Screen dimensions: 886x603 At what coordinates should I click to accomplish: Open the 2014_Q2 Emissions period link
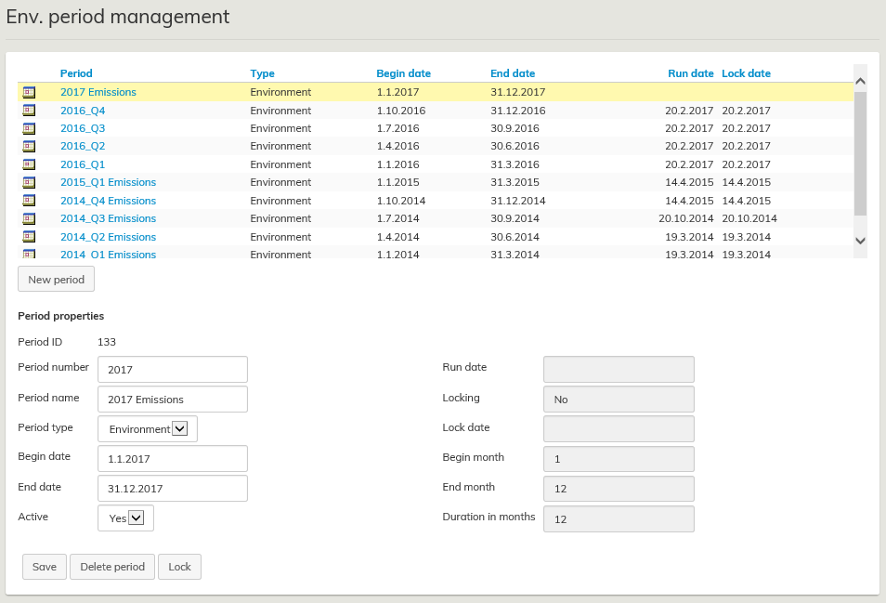tap(108, 237)
